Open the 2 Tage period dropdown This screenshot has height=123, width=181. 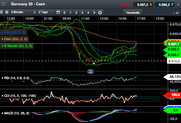tap(46, 12)
